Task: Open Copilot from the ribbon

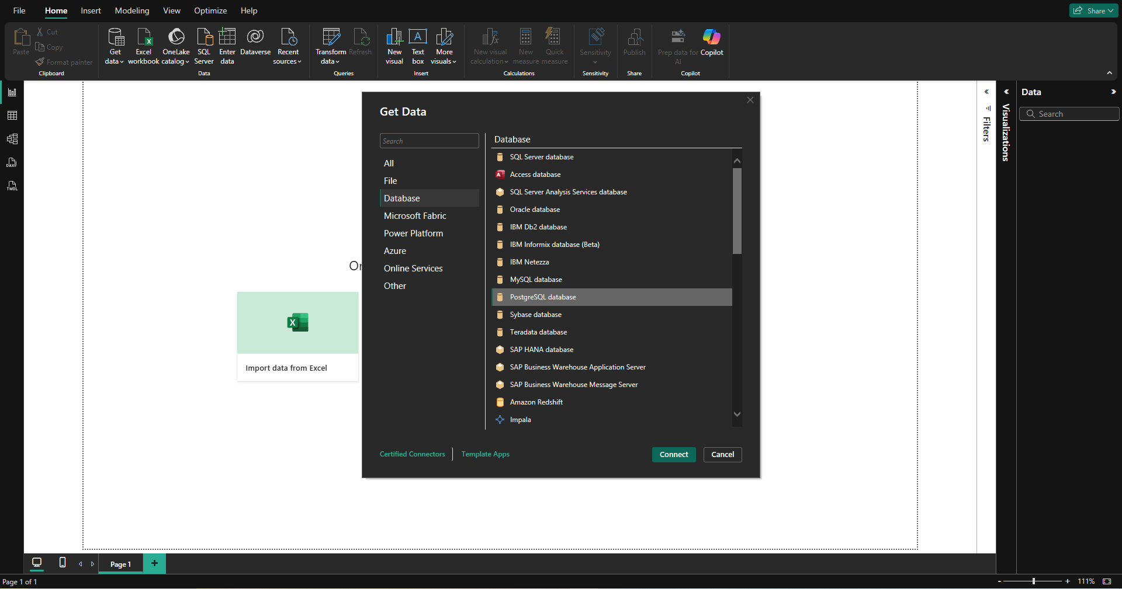Action: tap(712, 42)
